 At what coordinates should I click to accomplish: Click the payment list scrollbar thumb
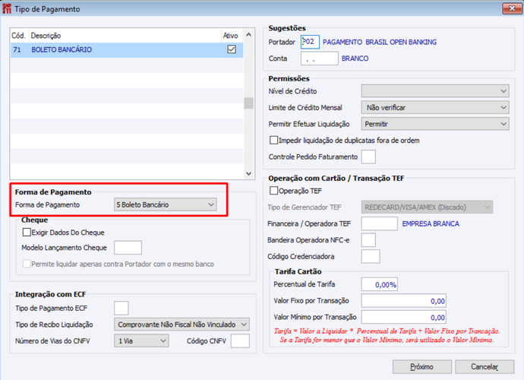pos(248,103)
